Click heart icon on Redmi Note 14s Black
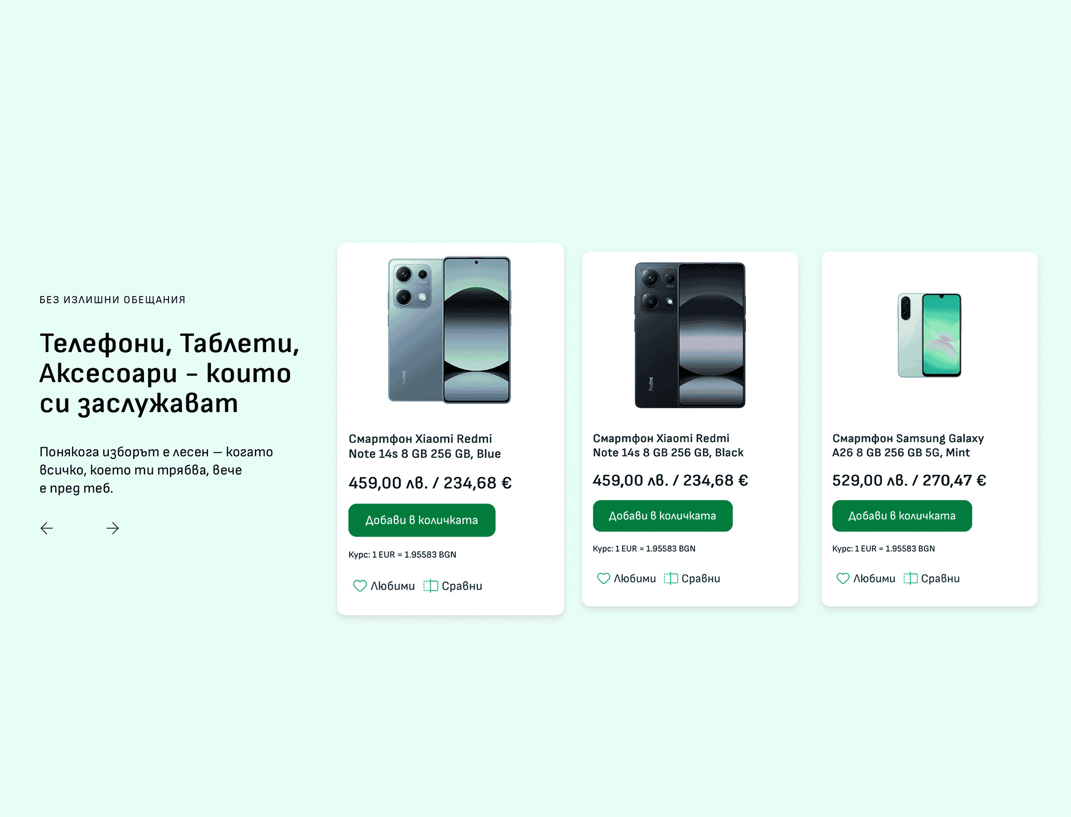Image resolution: width=1071 pixels, height=817 pixels. point(604,578)
